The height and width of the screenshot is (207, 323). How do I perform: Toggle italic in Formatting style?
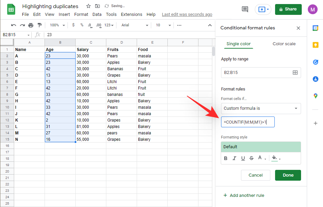click(x=234, y=158)
